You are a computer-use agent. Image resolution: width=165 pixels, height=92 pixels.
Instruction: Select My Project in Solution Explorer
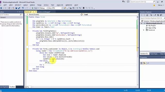click(152, 26)
